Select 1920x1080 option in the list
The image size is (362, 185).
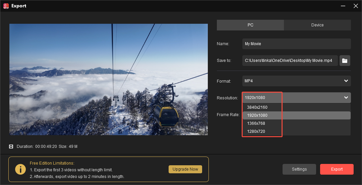pos(296,115)
